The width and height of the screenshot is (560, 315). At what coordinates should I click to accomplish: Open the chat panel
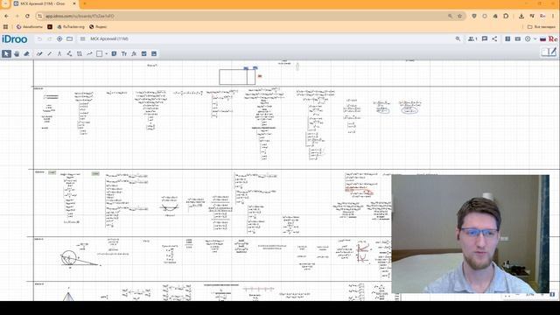[485, 38]
